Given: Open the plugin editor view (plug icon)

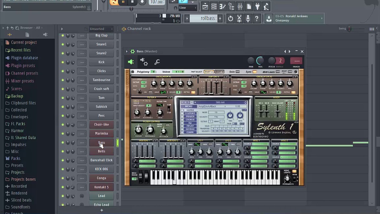Looking at the screenshot, I should pos(131,62).
